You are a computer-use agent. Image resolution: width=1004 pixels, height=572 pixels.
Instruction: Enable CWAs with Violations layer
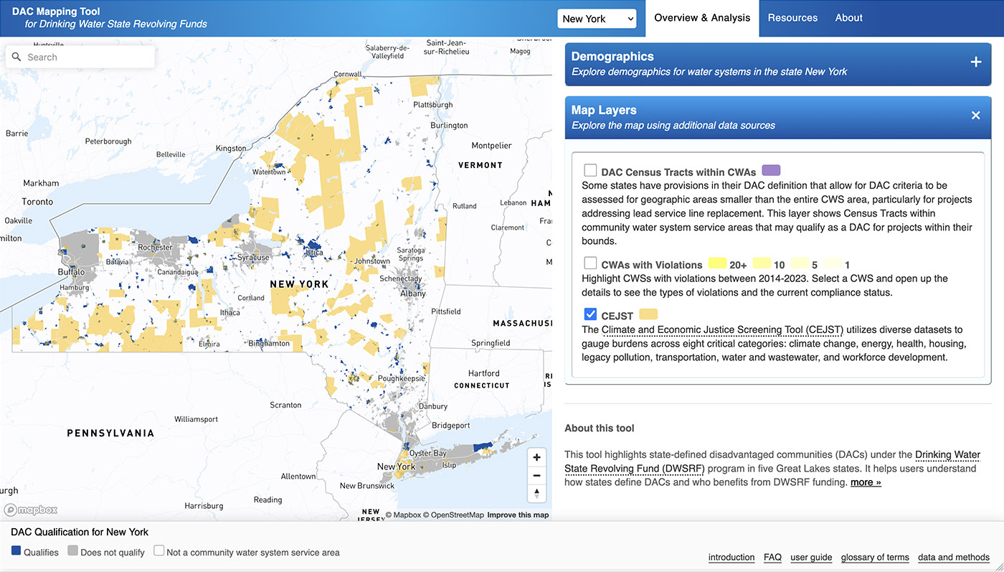tap(590, 263)
